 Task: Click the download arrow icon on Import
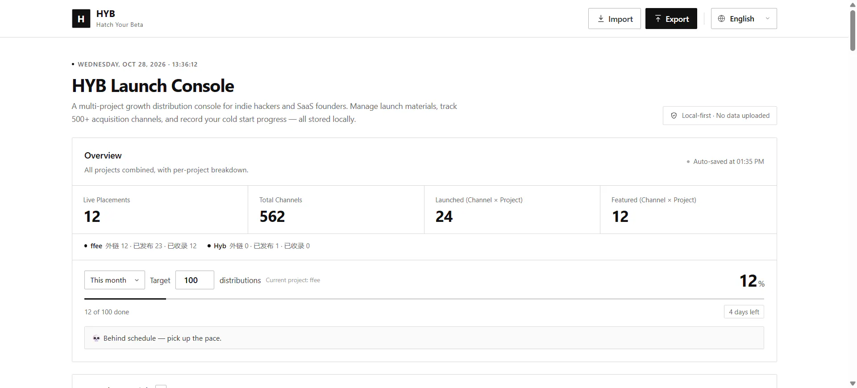pyautogui.click(x=601, y=19)
